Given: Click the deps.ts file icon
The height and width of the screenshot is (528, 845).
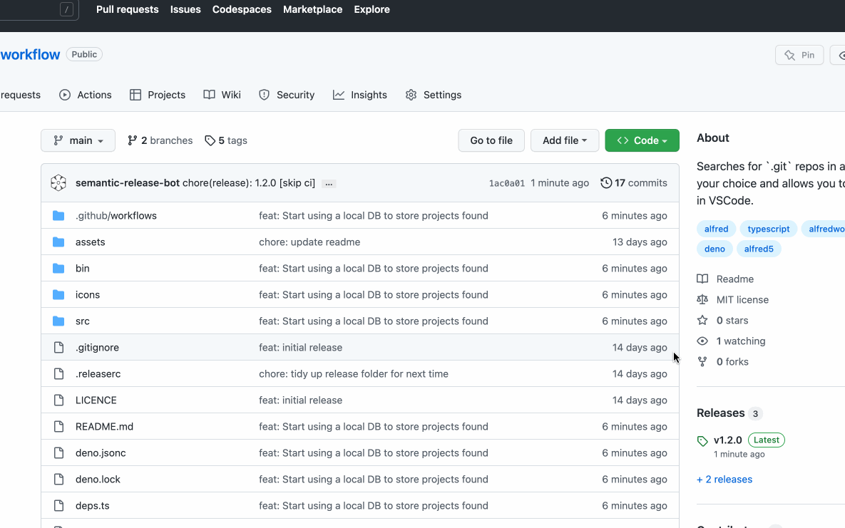Looking at the screenshot, I should click(58, 506).
